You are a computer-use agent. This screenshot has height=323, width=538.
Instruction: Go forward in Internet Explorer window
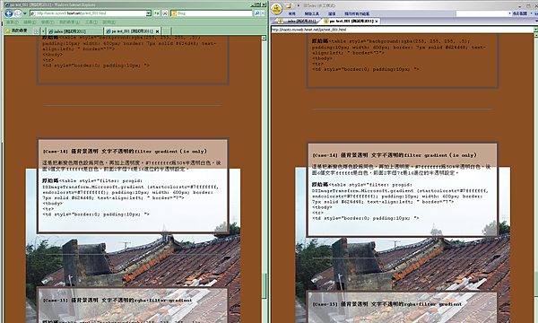coord(18,13)
